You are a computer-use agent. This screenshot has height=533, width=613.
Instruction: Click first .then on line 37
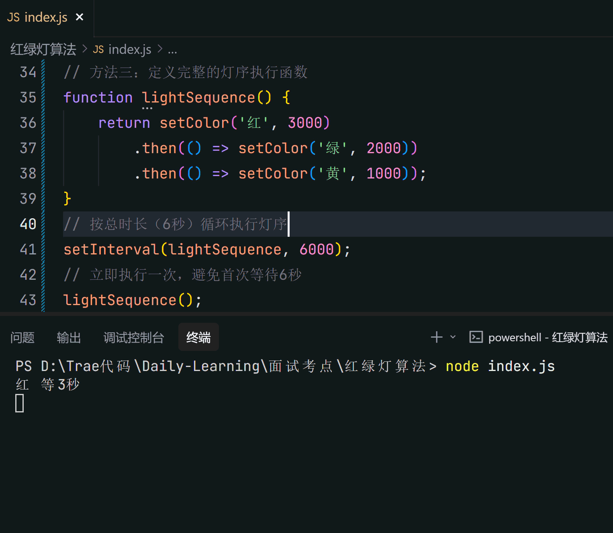click(155, 148)
